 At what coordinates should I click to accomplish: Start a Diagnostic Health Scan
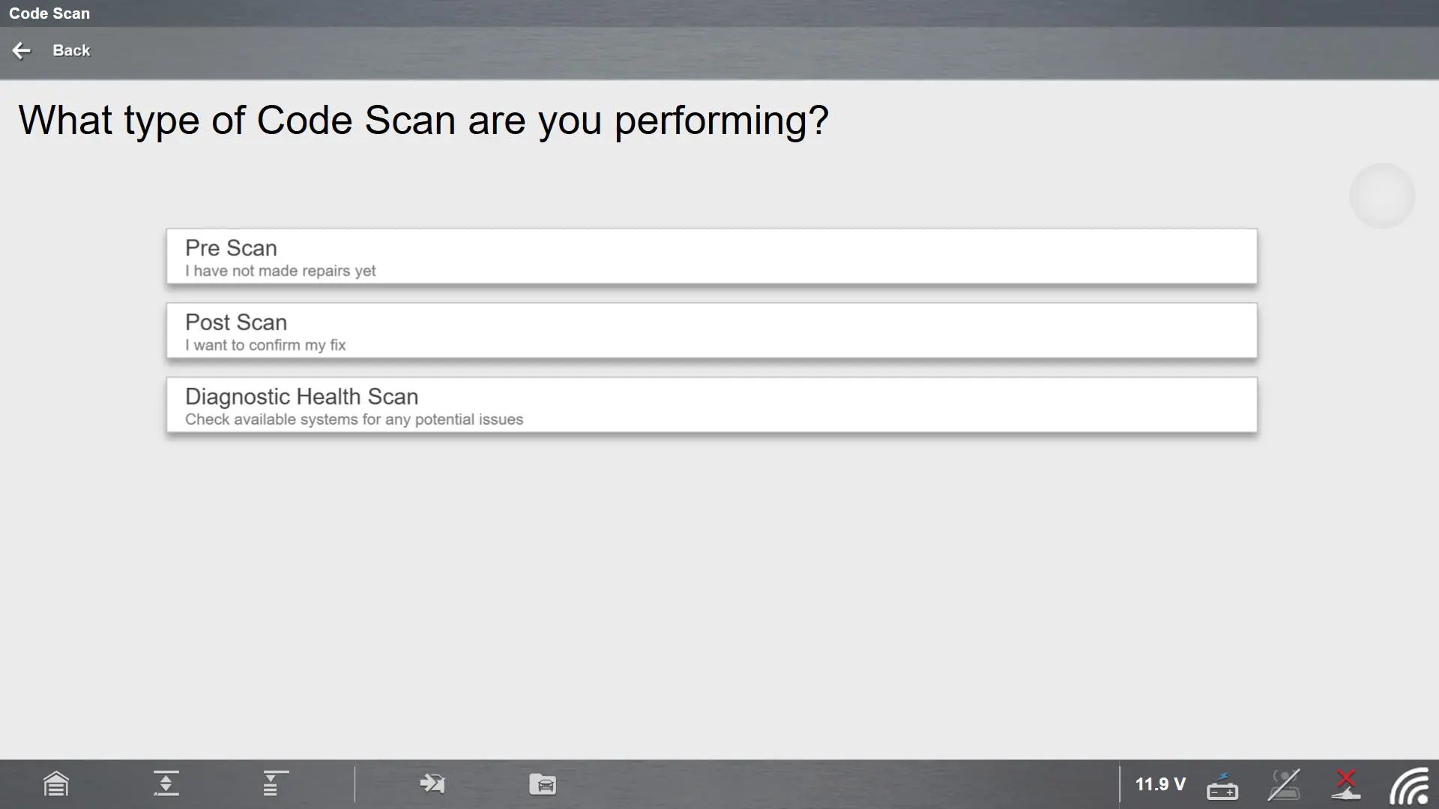click(711, 404)
